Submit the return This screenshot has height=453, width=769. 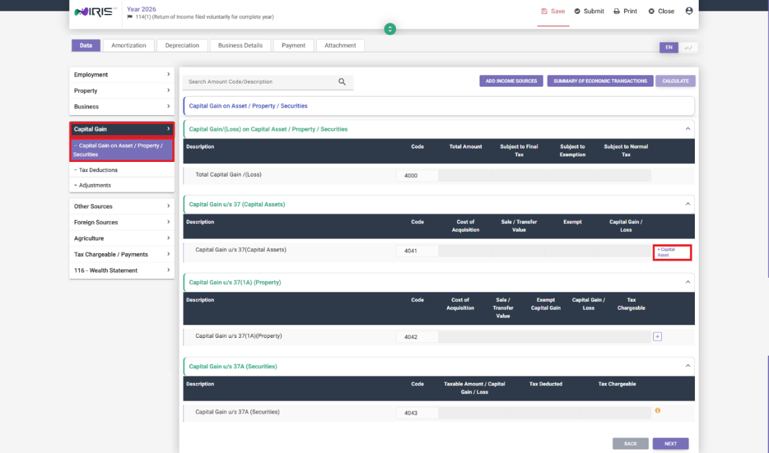[x=589, y=11]
